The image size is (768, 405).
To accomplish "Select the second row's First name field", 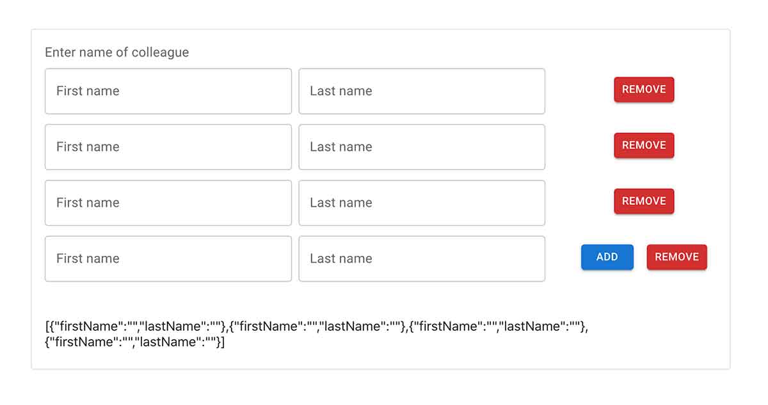I will tap(168, 147).
